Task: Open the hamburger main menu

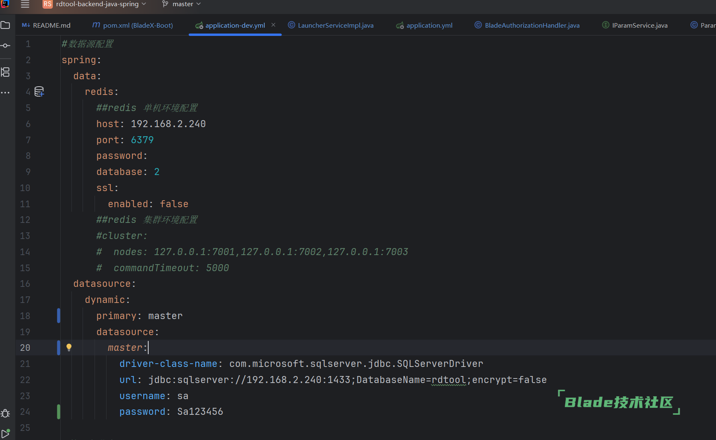Action: click(x=25, y=4)
